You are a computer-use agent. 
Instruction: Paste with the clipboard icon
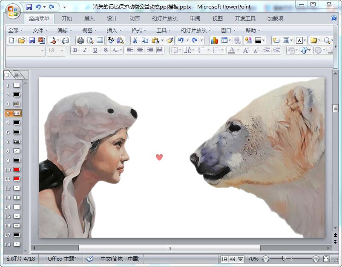point(155,40)
